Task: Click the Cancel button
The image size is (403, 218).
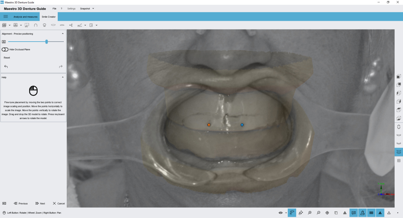Action: point(58,203)
